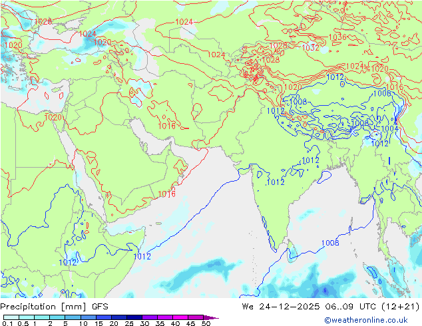
Task: Click the red '1032' isobar label
Action: click(311, 47)
